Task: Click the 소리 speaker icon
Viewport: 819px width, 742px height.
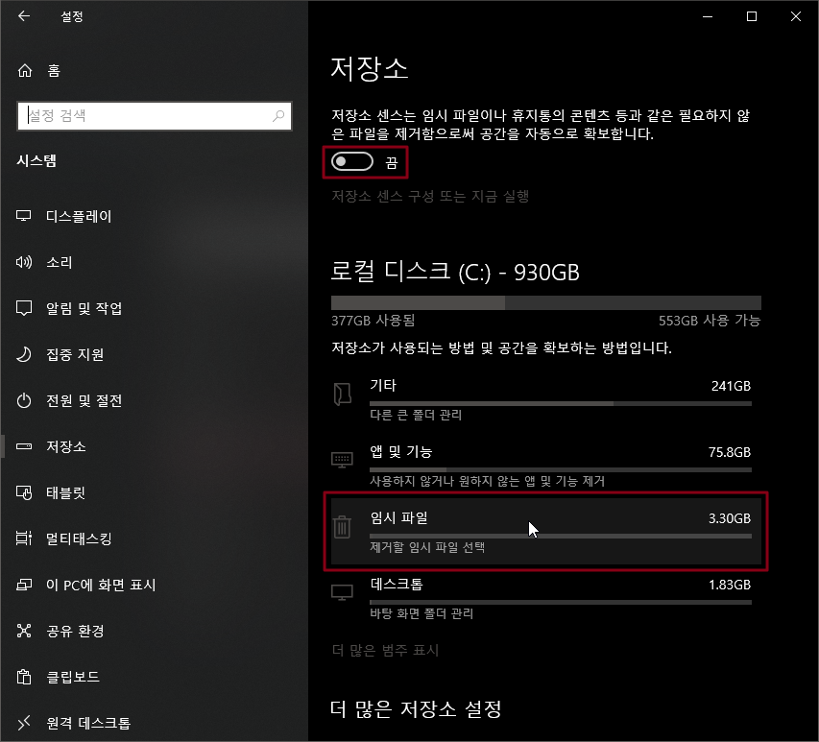Action: coord(23,262)
